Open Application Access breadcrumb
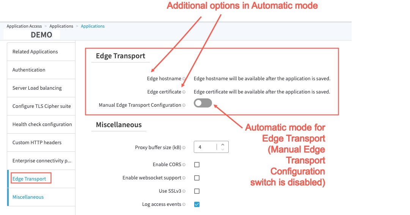Viewport: 410px width, 215px height. point(24,26)
